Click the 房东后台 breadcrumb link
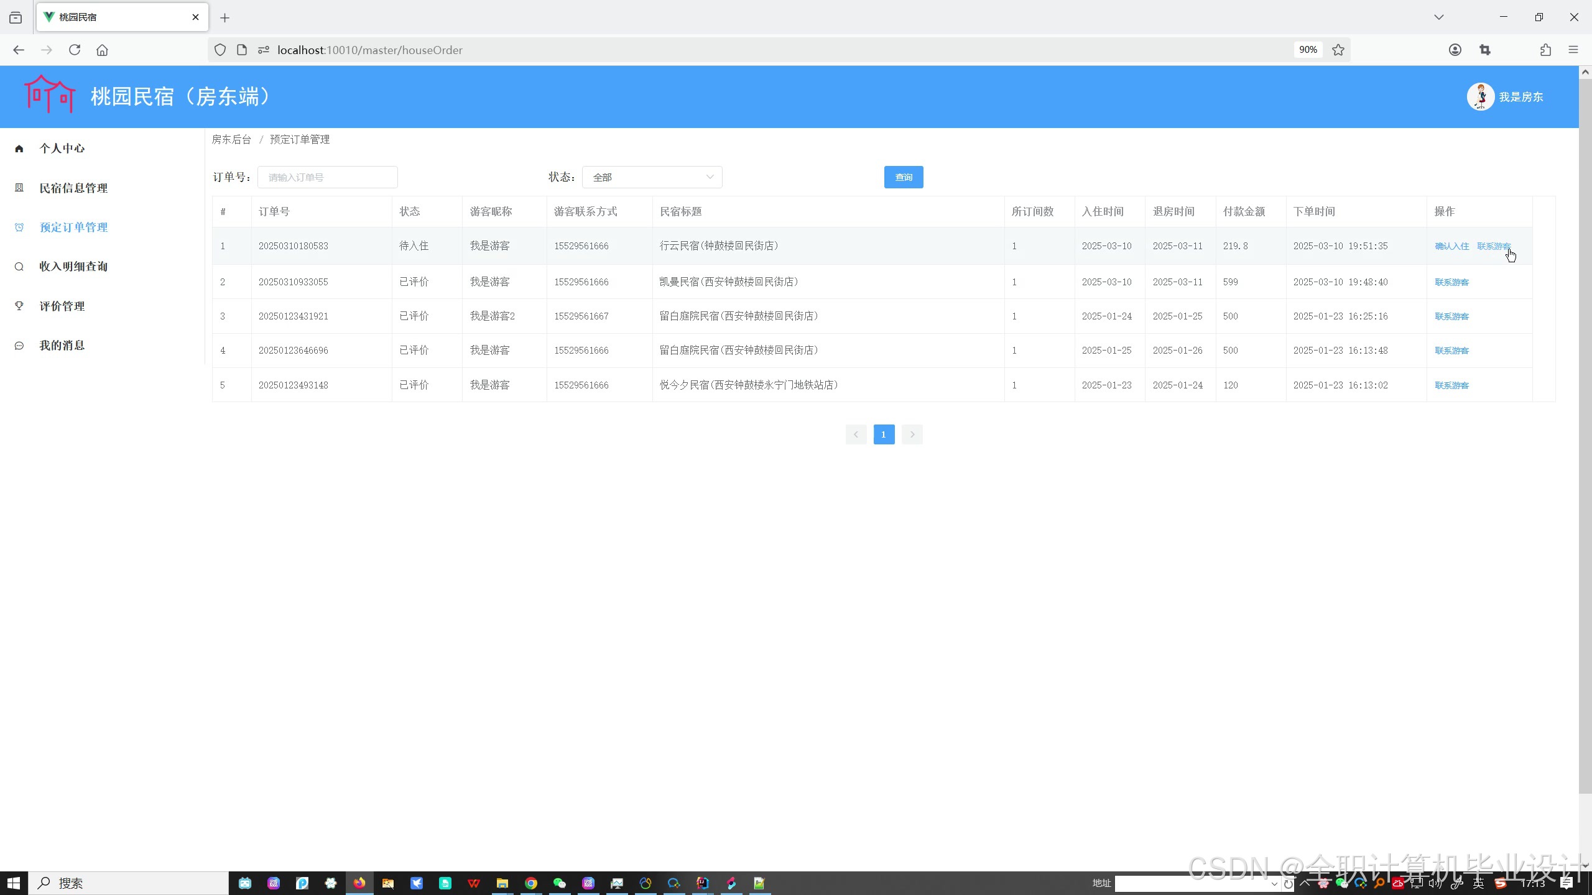This screenshot has height=895, width=1592. point(231,139)
